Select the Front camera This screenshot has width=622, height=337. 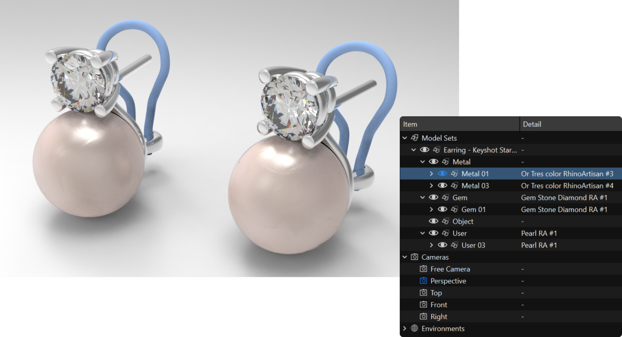coord(439,305)
